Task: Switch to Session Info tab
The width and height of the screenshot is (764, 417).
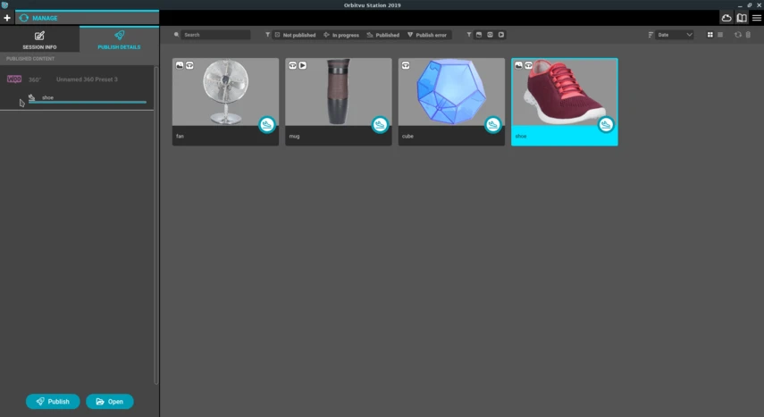Action: pyautogui.click(x=39, y=40)
